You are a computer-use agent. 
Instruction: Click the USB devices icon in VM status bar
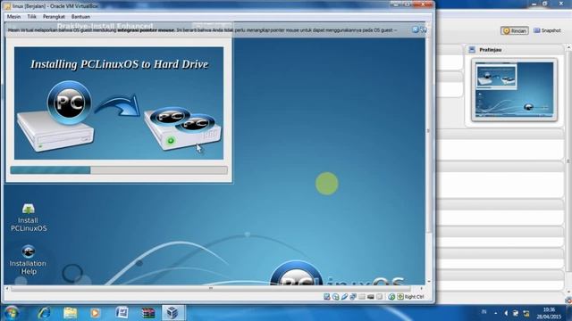pos(344,297)
